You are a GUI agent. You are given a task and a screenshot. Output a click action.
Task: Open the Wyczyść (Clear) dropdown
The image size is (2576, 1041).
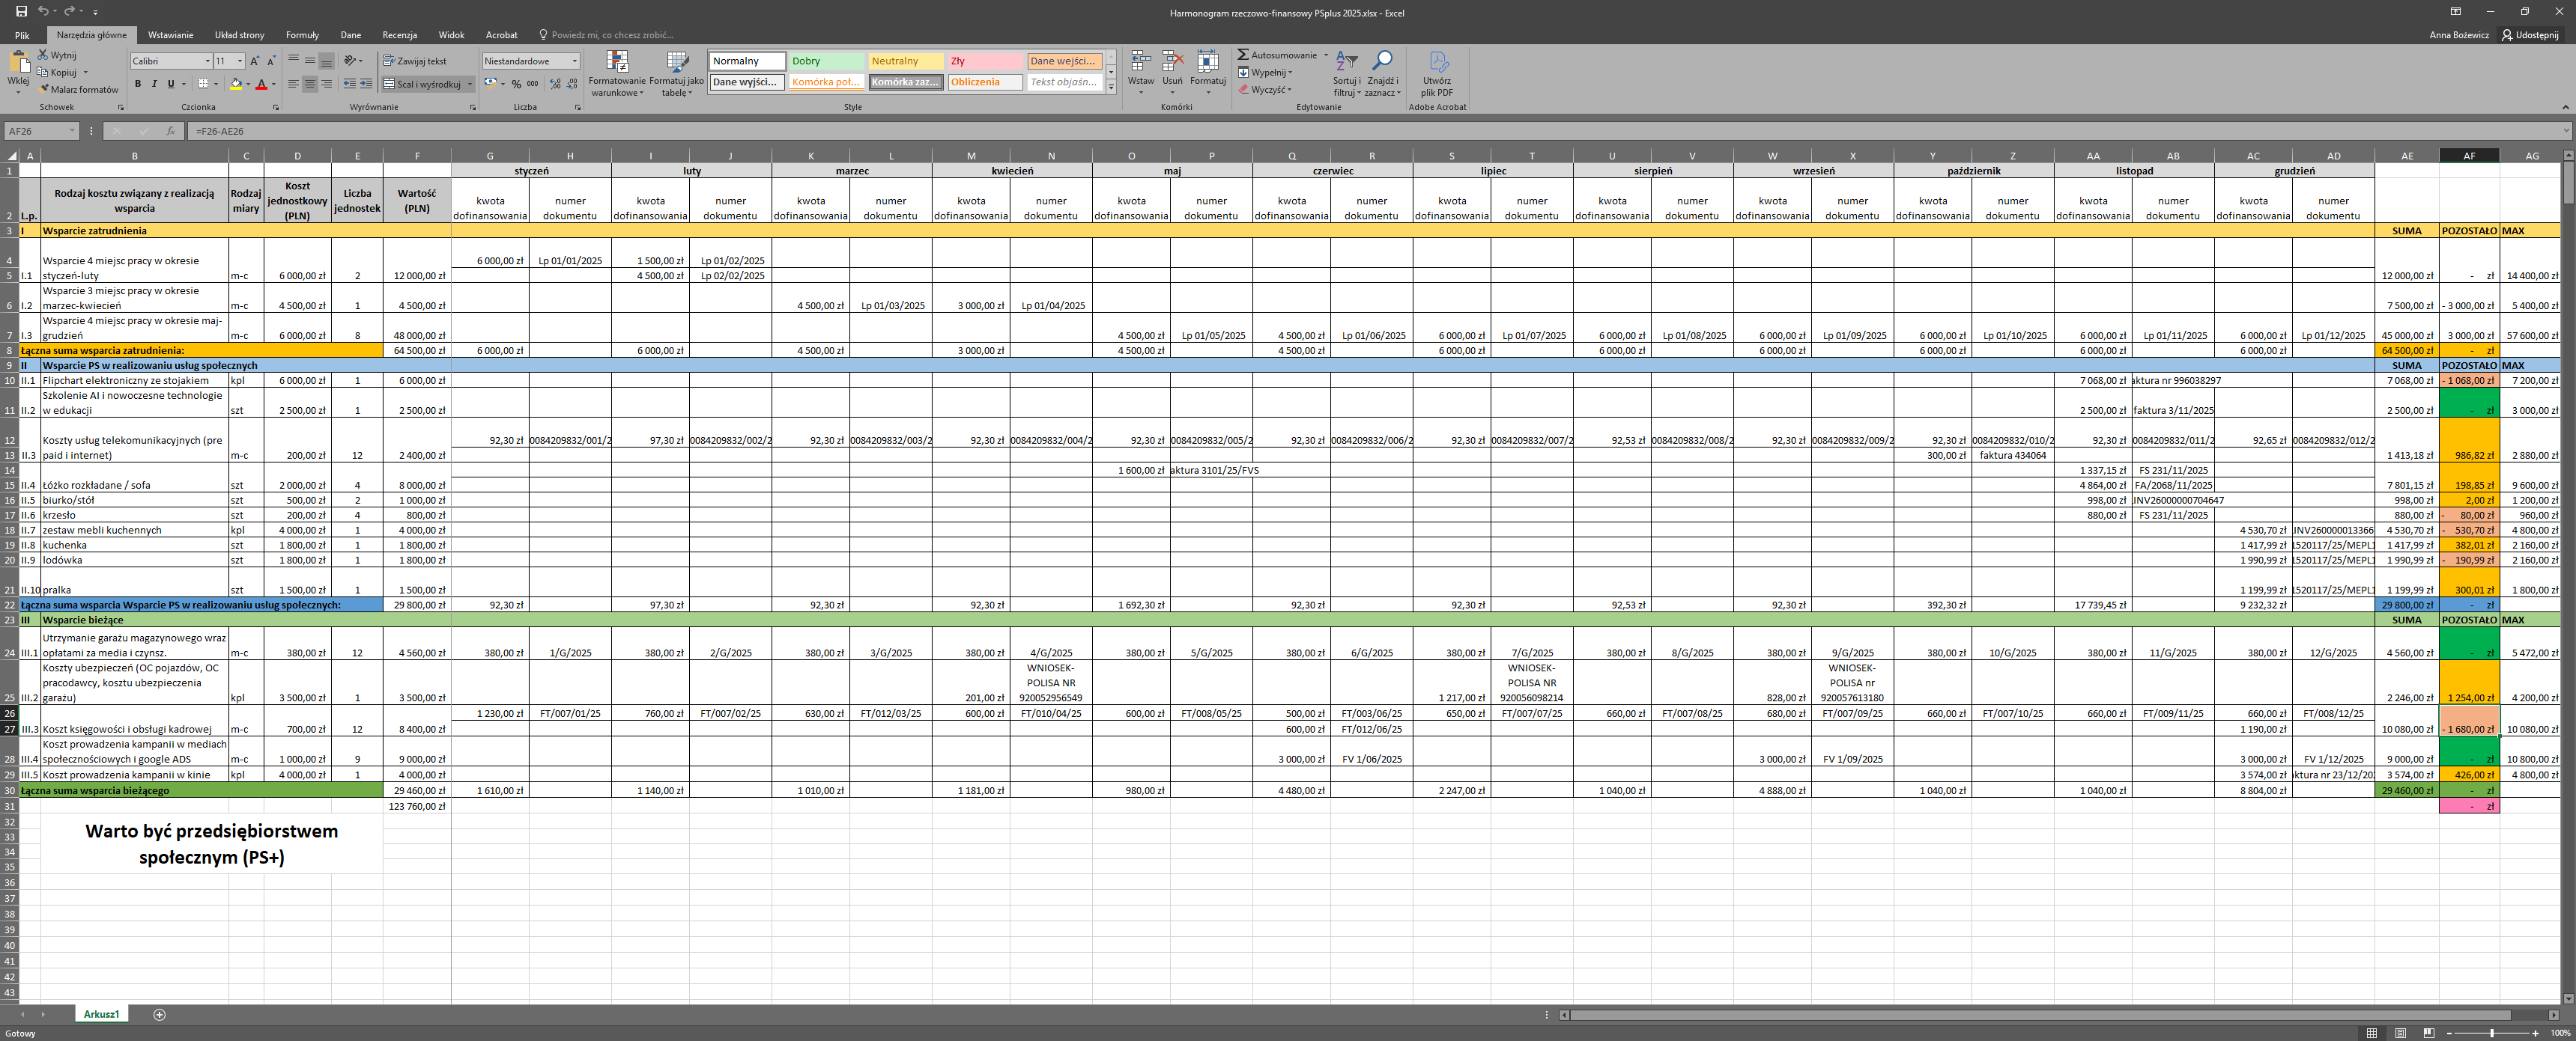tap(1265, 89)
